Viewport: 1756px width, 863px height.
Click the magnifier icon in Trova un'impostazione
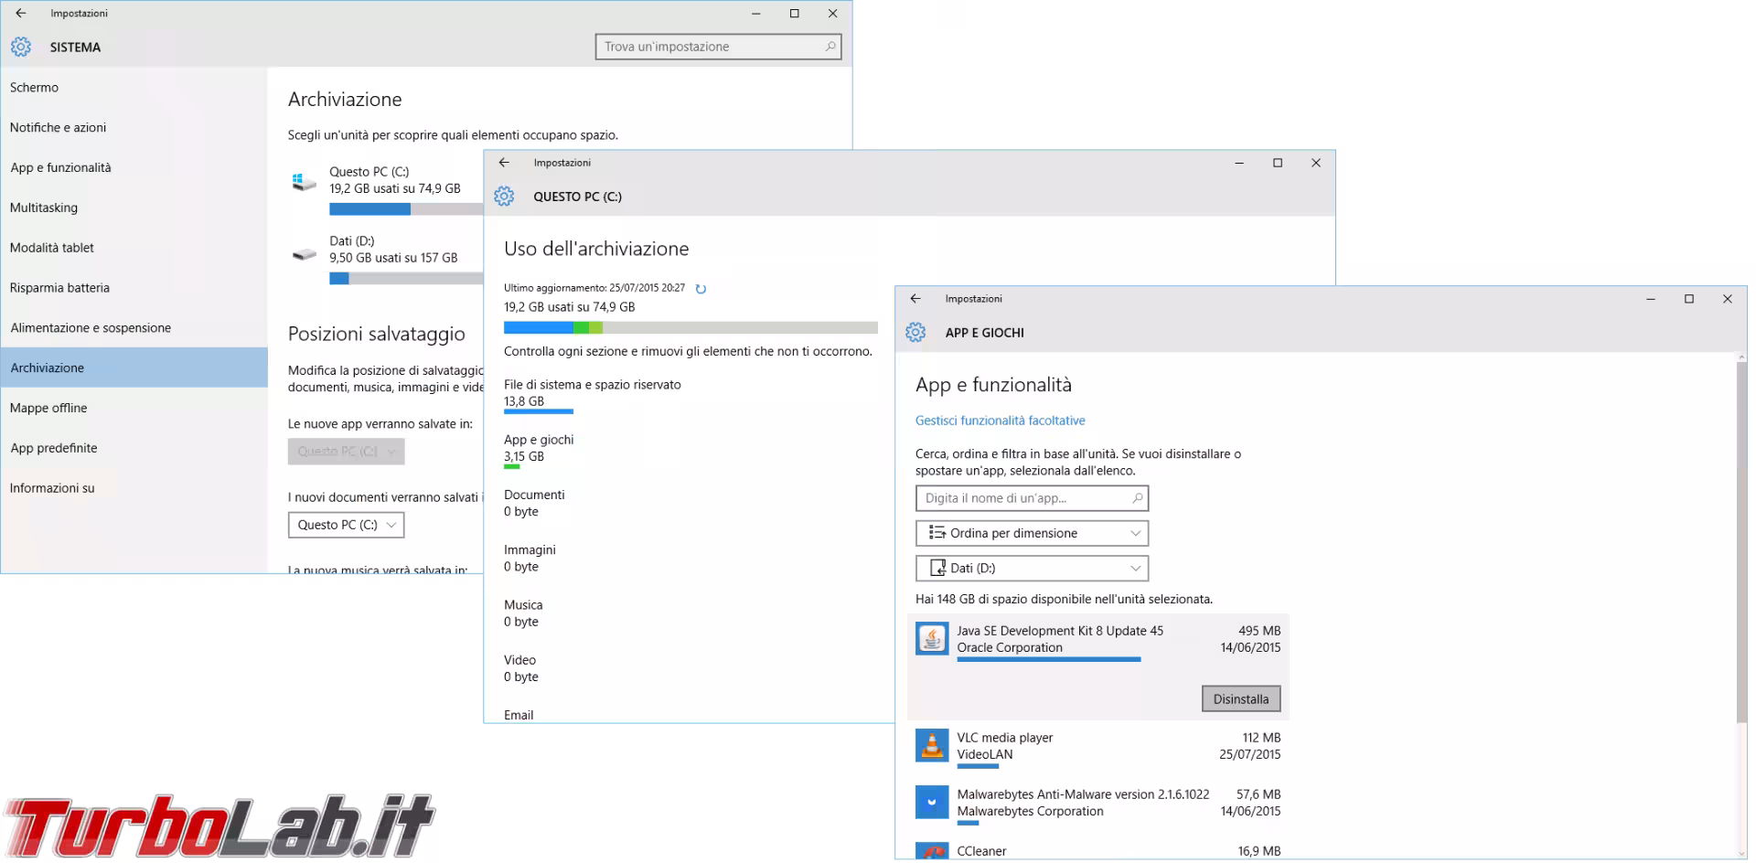[x=829, y=46]
